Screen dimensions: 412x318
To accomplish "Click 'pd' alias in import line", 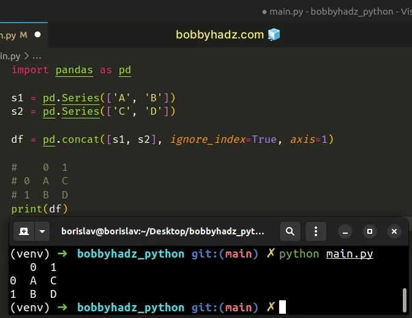I will tap(125, 70).
